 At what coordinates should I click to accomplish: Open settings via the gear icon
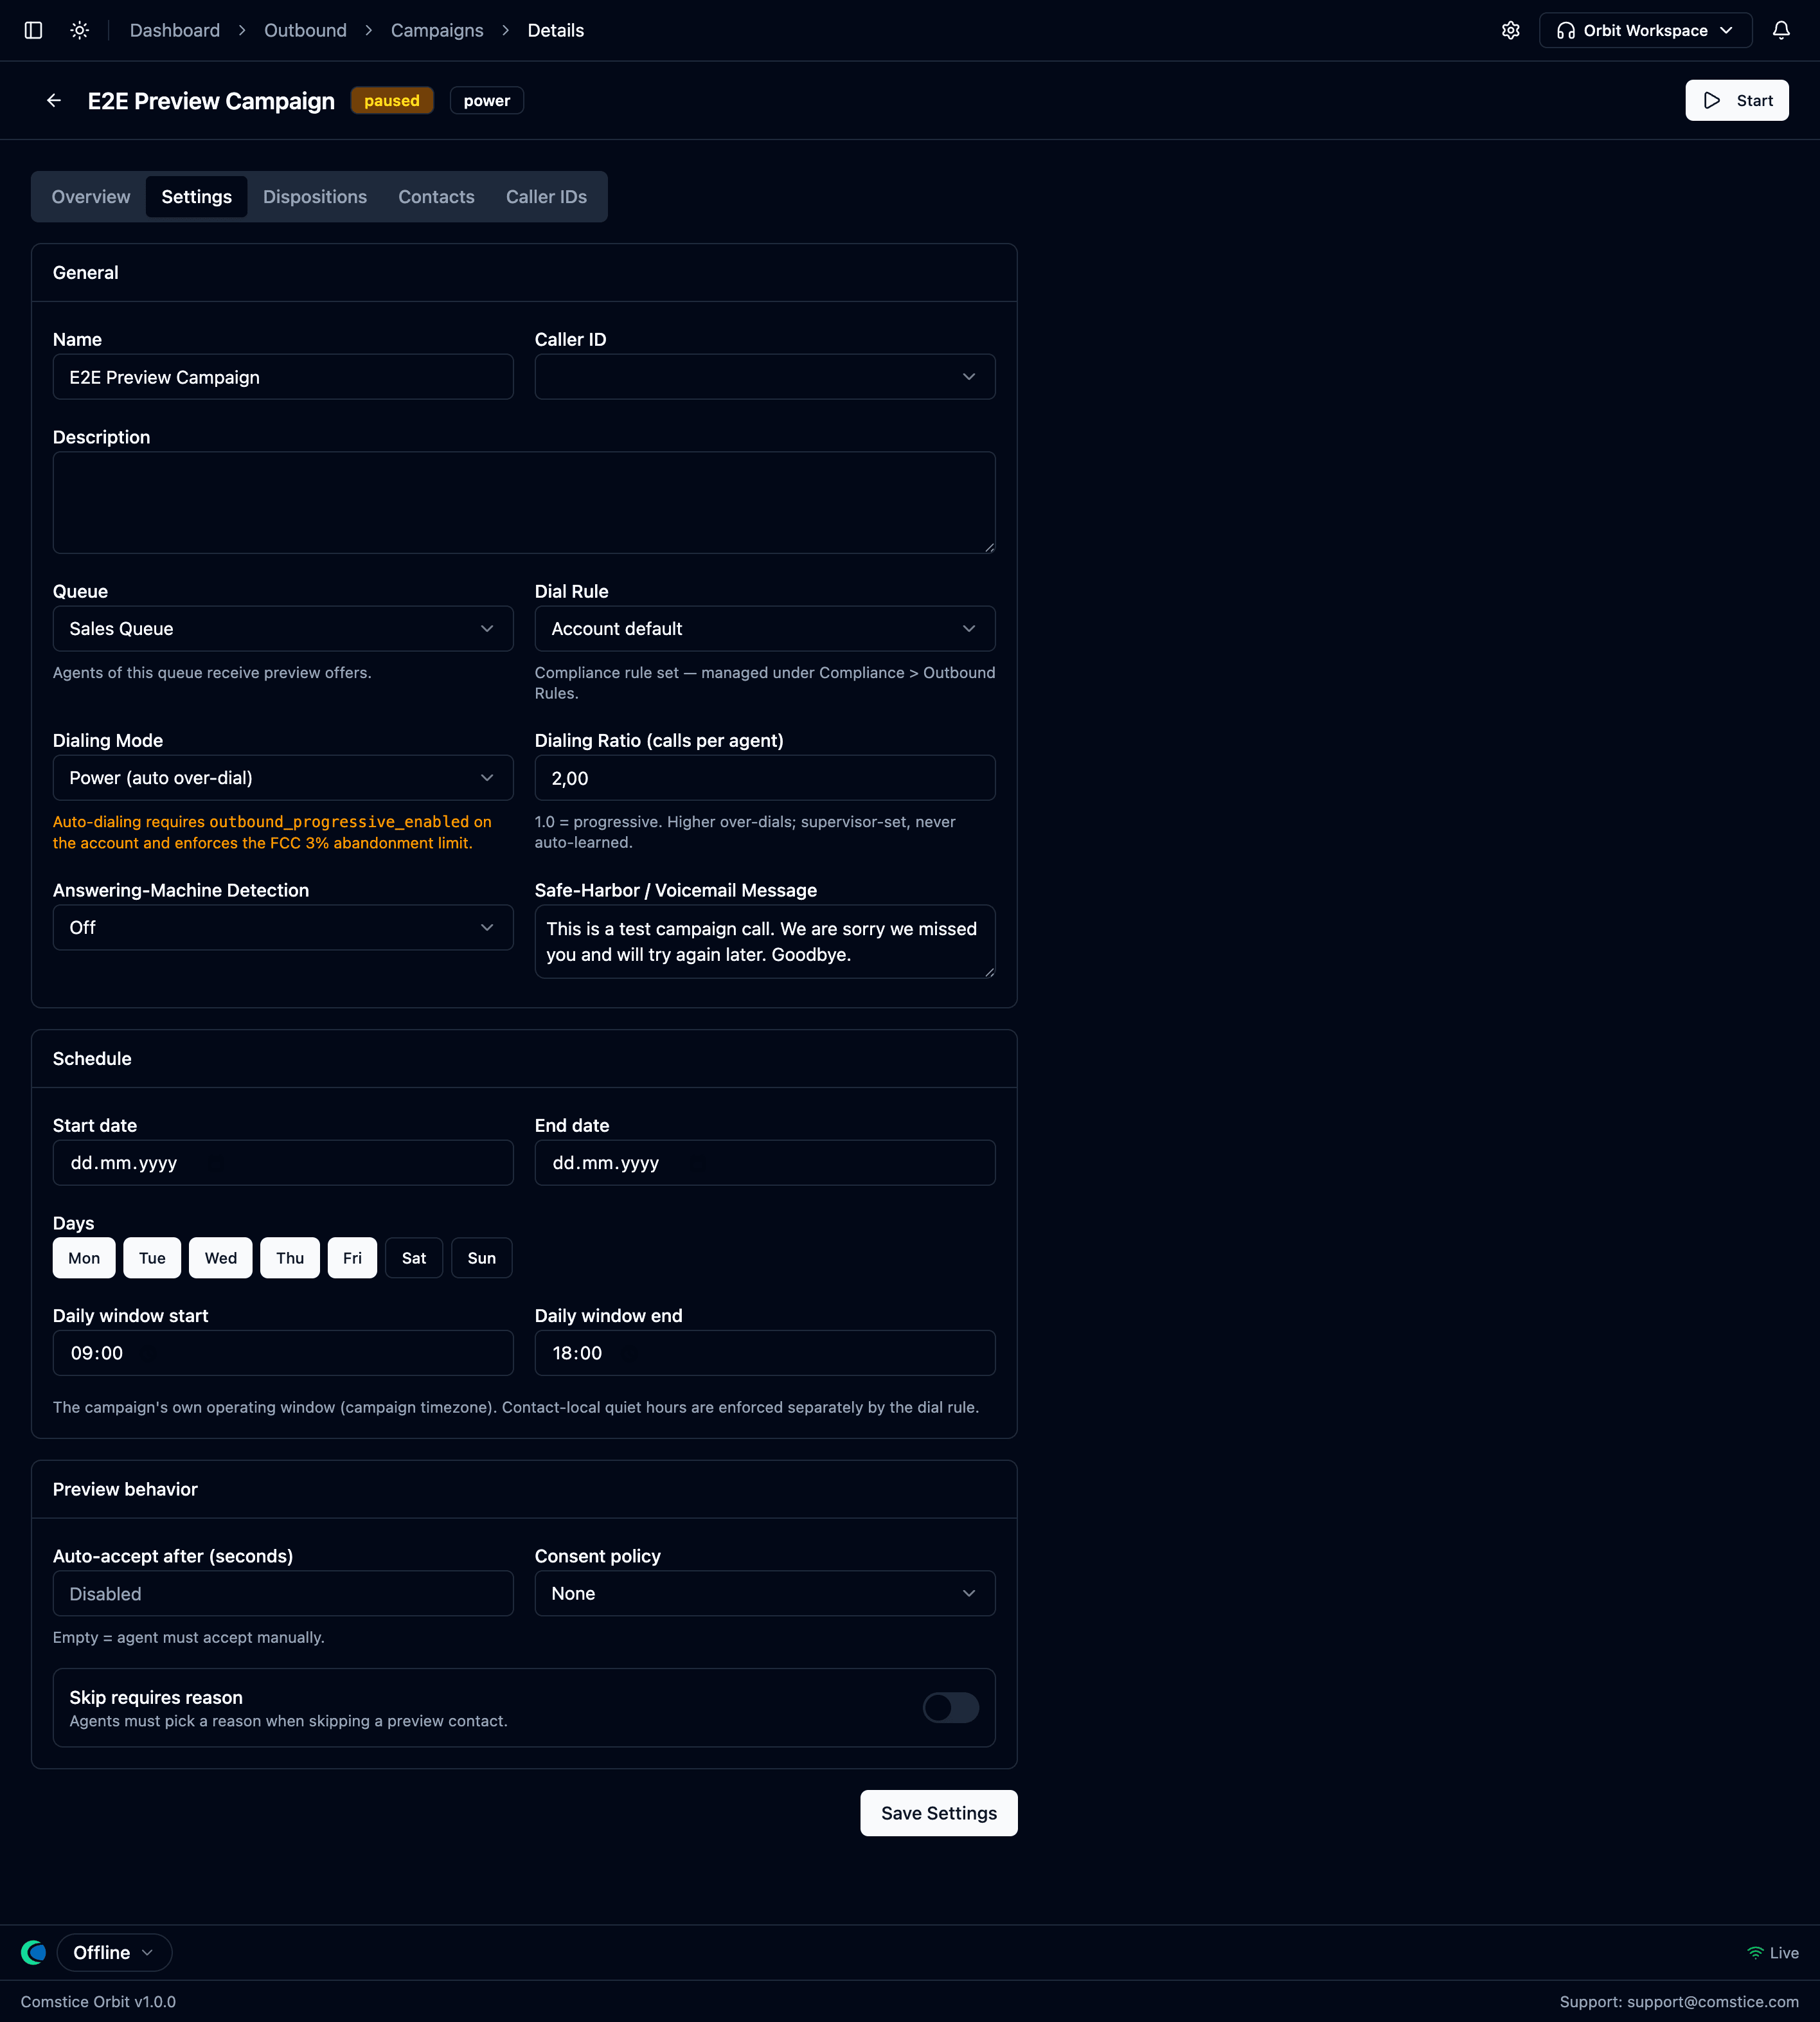1510,30
